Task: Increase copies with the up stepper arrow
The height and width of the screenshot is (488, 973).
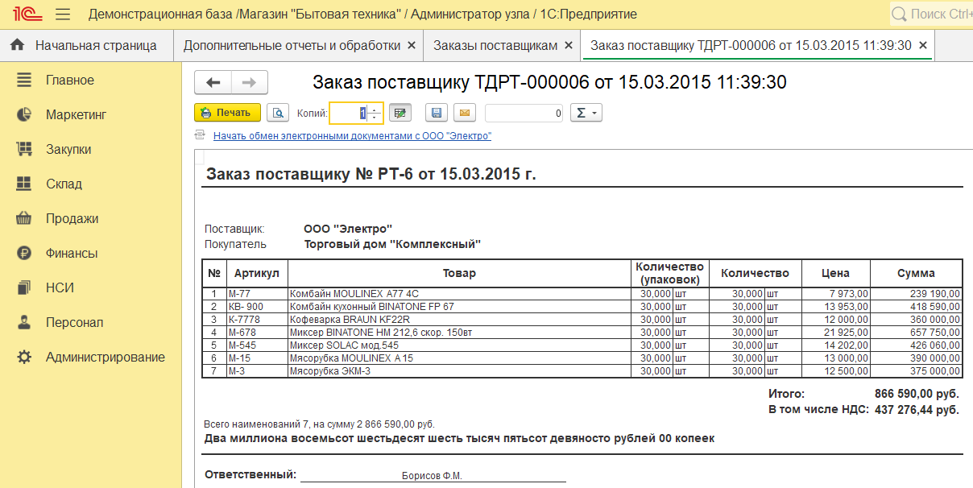Action: [375, 110]
